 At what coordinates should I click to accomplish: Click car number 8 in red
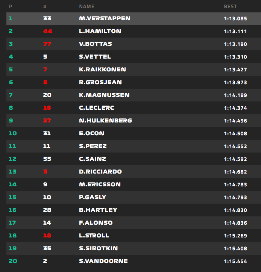click(45, 82)
